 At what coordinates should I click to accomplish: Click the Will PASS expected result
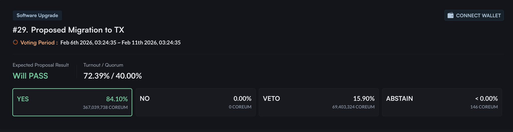click(x=30, y=76)
